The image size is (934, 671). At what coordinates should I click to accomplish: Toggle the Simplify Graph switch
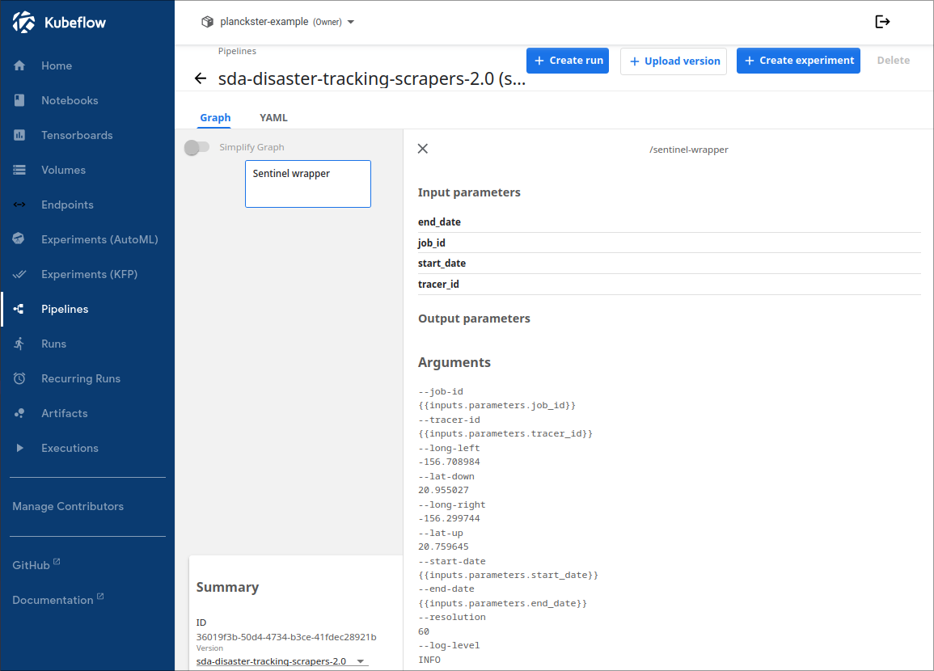[x=197, y=147]
